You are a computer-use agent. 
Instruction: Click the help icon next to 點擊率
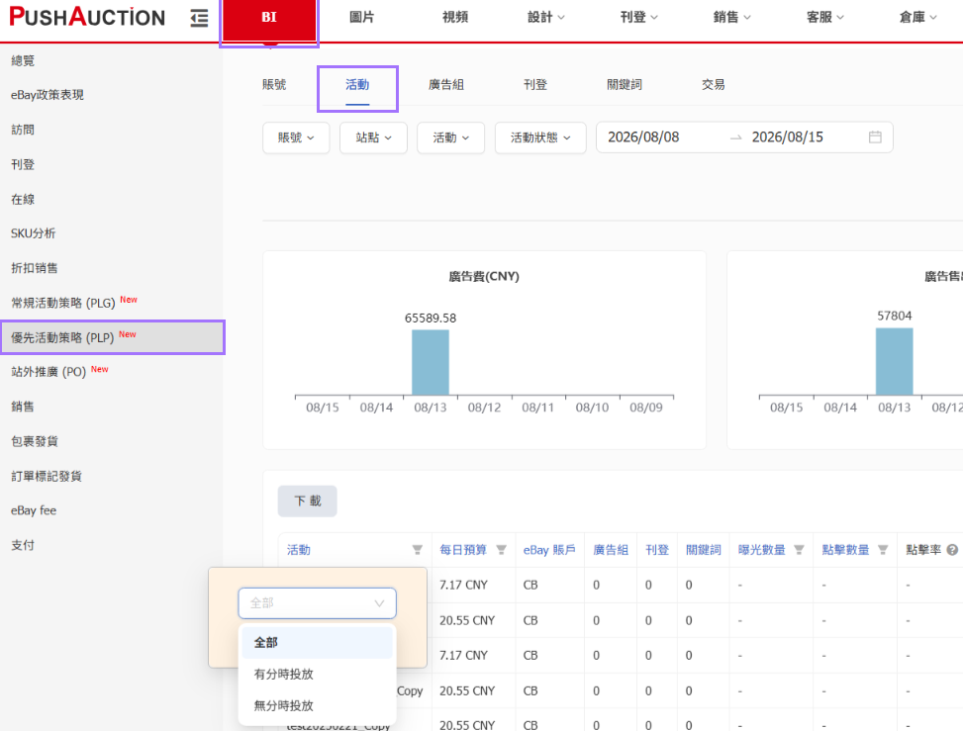pyautogui.click(x=952, y=550)
